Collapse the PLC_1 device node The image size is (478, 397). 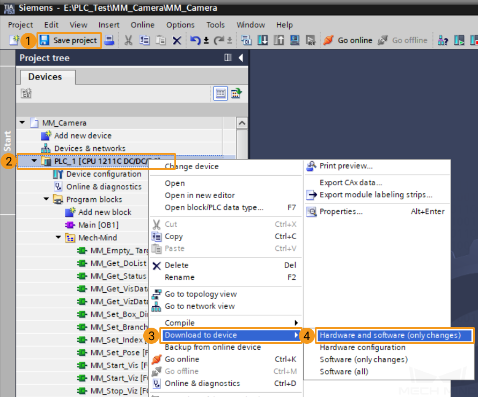[x=34, y=161]
